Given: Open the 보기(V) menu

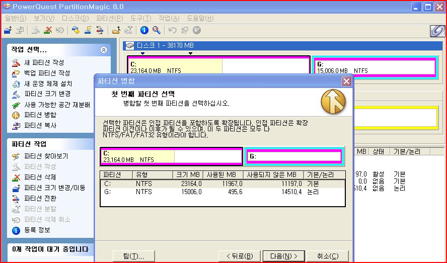Looking at the screenshot, I should [44, 19].
